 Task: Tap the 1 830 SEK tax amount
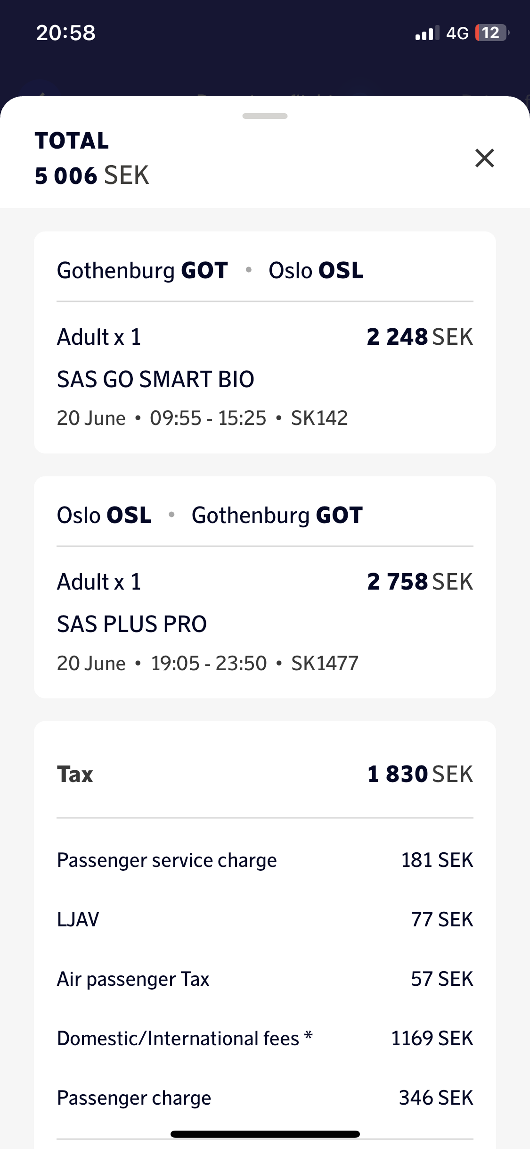tap(420, 774)
